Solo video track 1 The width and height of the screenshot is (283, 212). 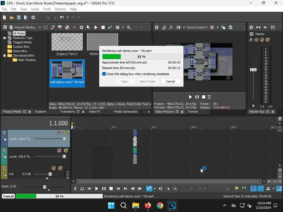pos(66,133)
